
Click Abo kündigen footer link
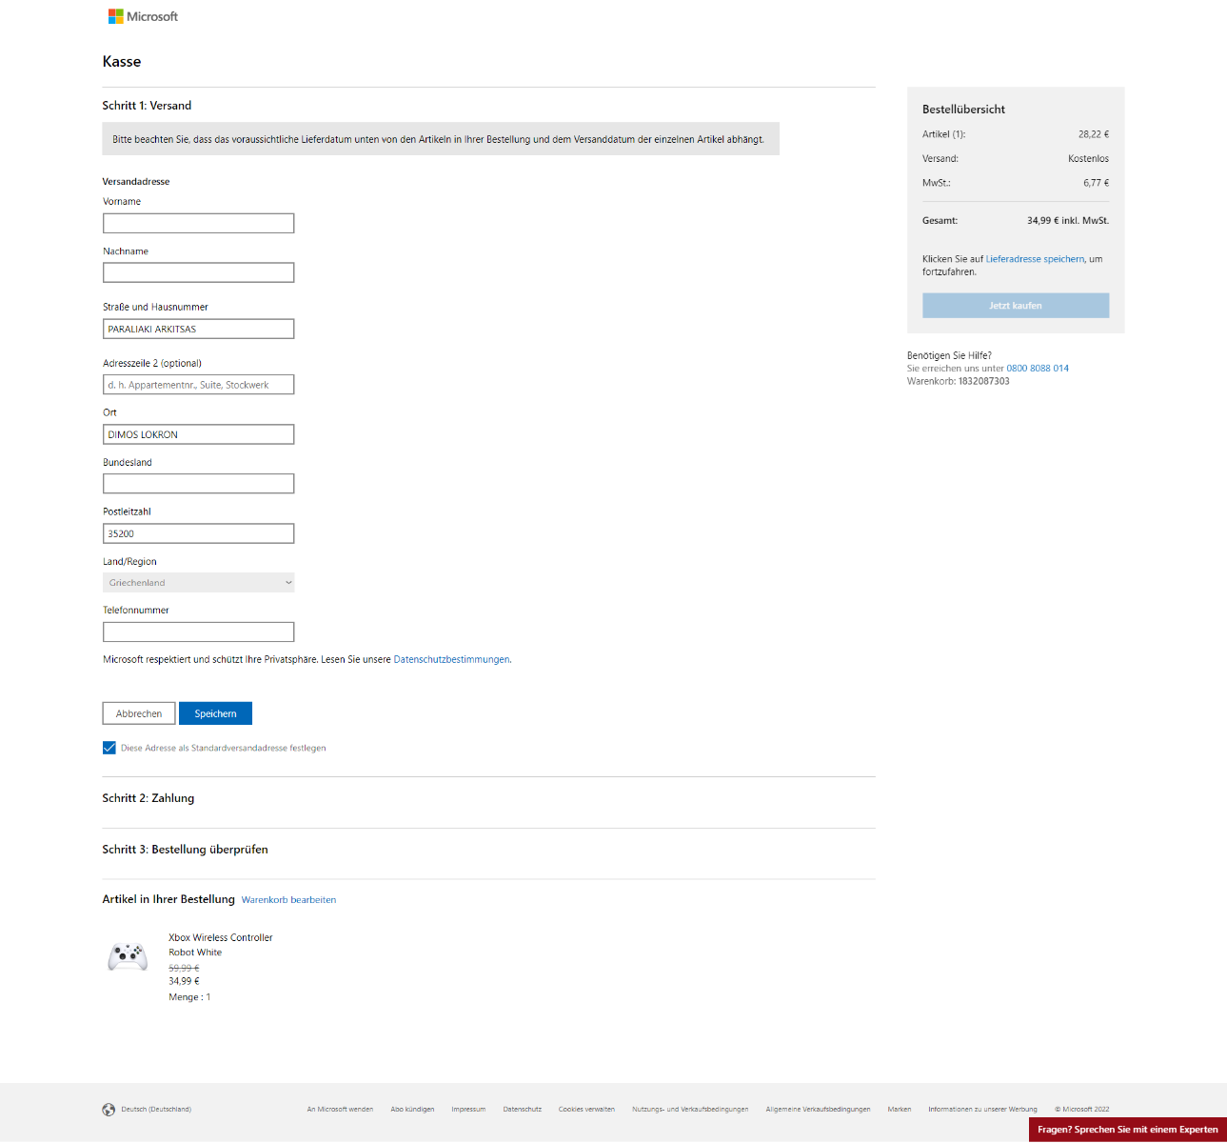(412, 1110)
